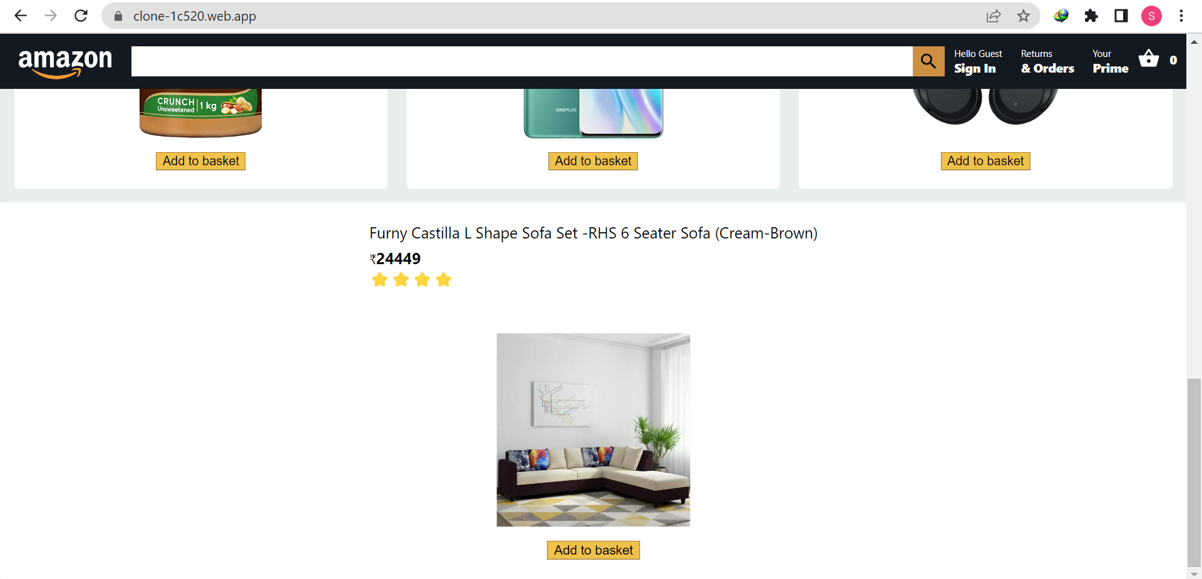The width and height of the screenshot is (1202, 579).
Task: Open Chrome three-dot menu
Action: pyautogui.click(x=1181, y=16)
